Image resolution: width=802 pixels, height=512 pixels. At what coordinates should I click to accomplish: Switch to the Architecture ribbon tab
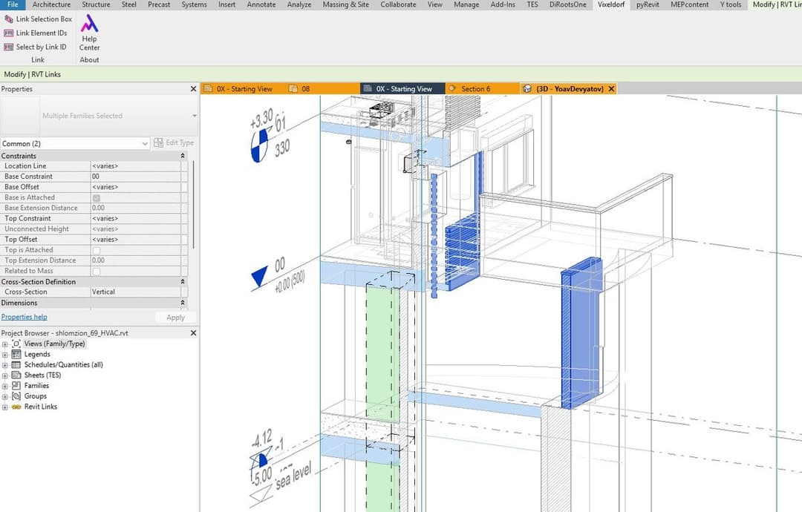[52, 4]
